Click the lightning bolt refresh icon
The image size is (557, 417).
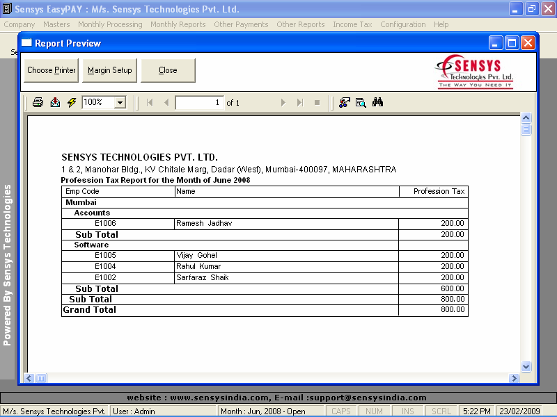tap(72, 102)
